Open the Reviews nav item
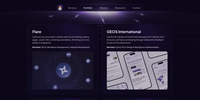The height and width of the screenshot is (100, 200). 104,8
